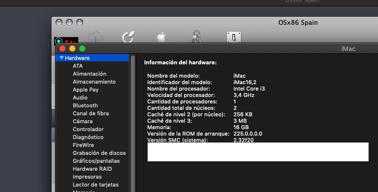Screen dimensions: 378x192
Task: Select Cámara in the sidebar
Action: 83,121
